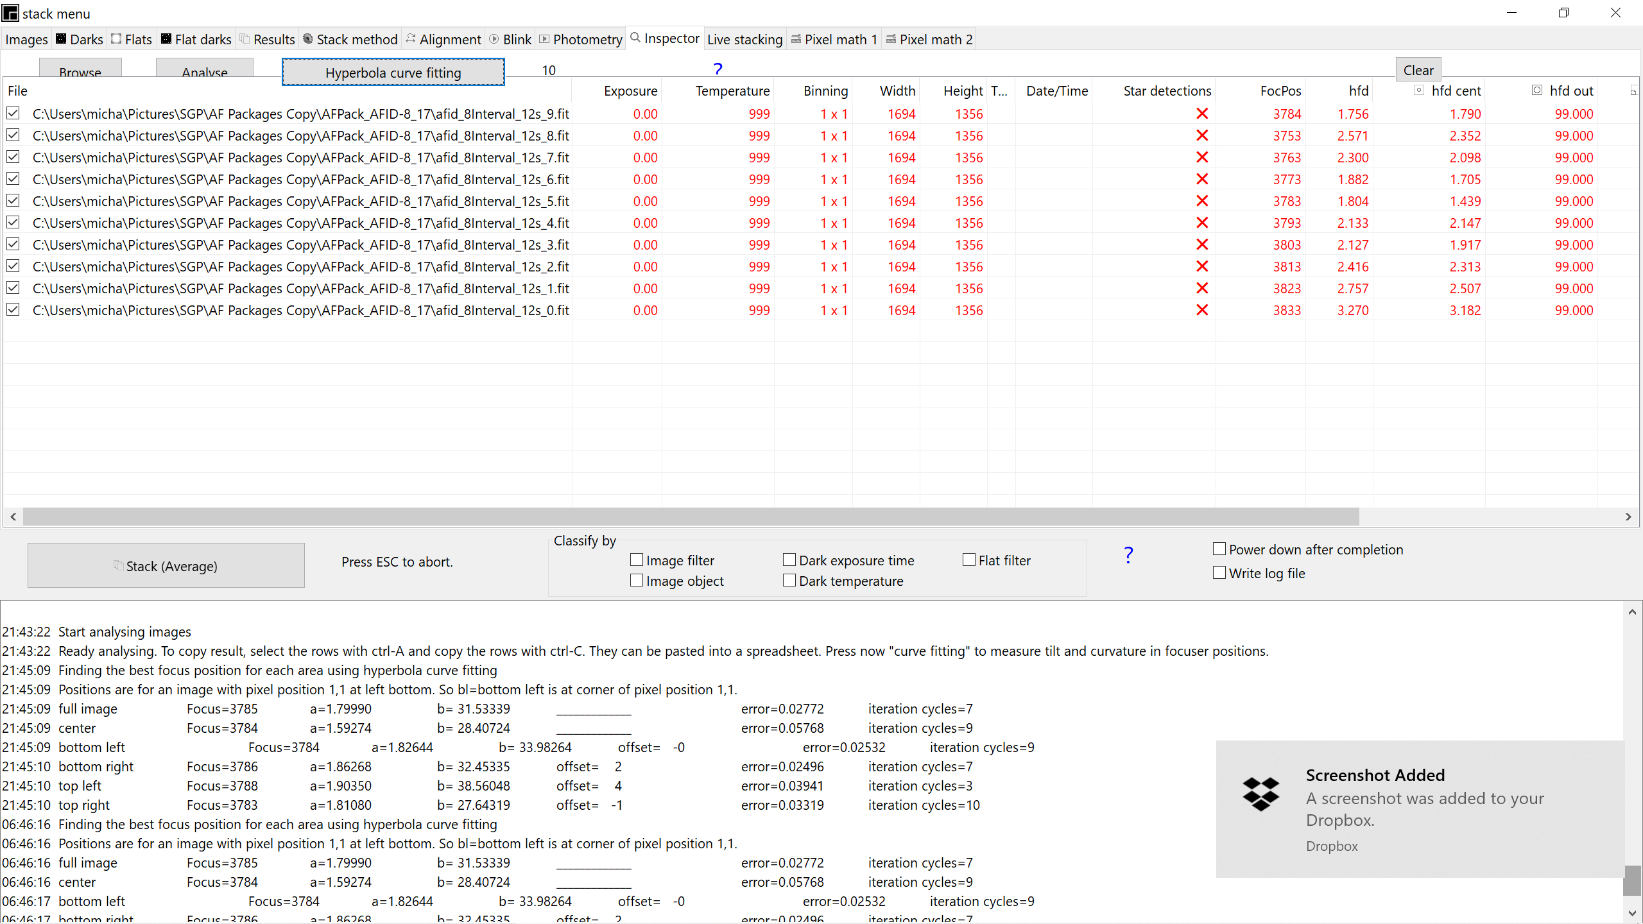Select the hfd value 3.270 cell
Screen dimensions: 1643x924
pyautogui.click(x=1340, y=310)
